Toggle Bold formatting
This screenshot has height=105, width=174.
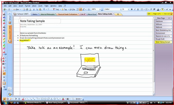(132, 10)
